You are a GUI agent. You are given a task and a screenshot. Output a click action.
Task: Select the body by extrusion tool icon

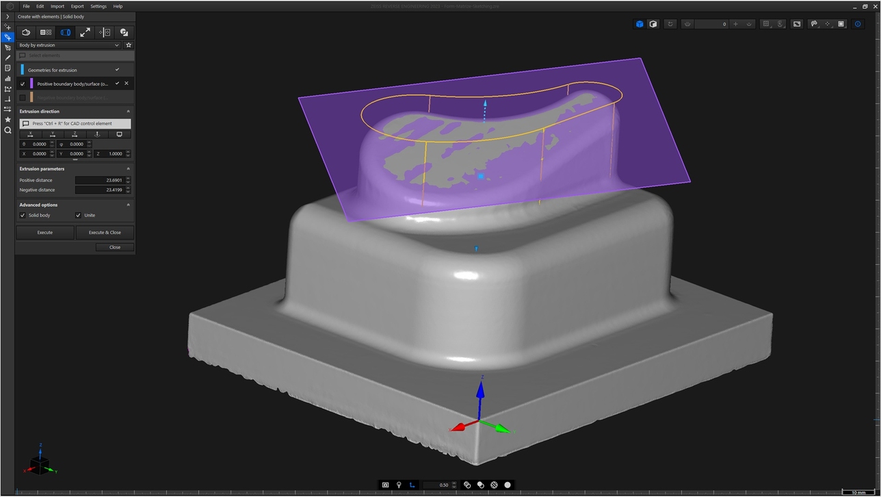coord(66,32)
